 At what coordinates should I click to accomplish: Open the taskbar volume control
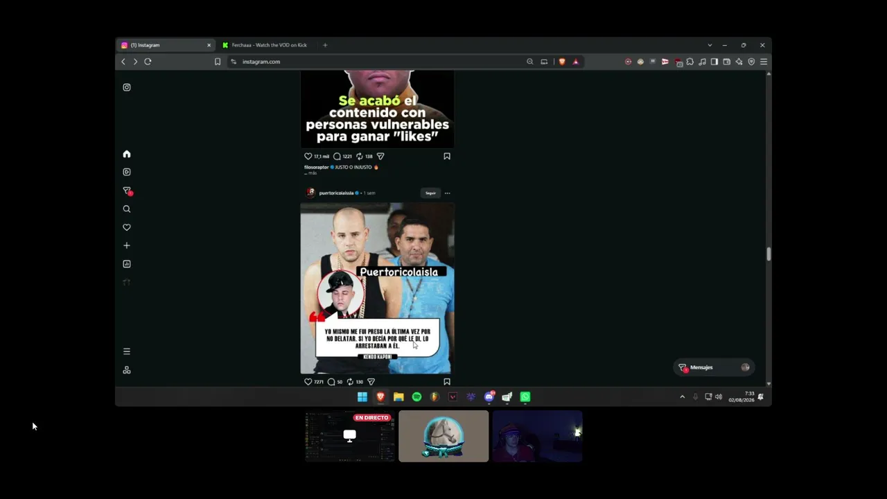(719, 397)
